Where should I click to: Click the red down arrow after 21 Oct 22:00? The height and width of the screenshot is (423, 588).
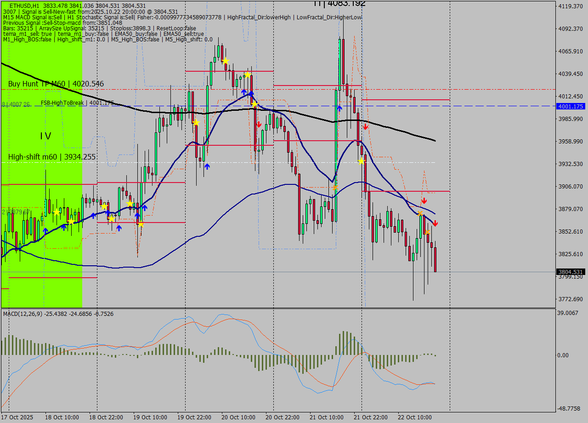[x=365, y=126]
